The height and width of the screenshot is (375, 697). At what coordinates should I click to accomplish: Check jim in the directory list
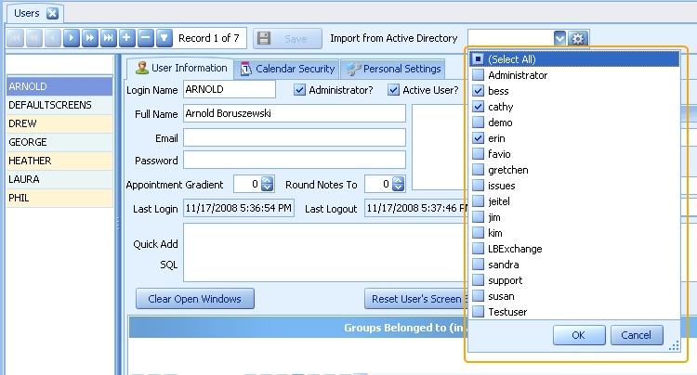(478, 217)
